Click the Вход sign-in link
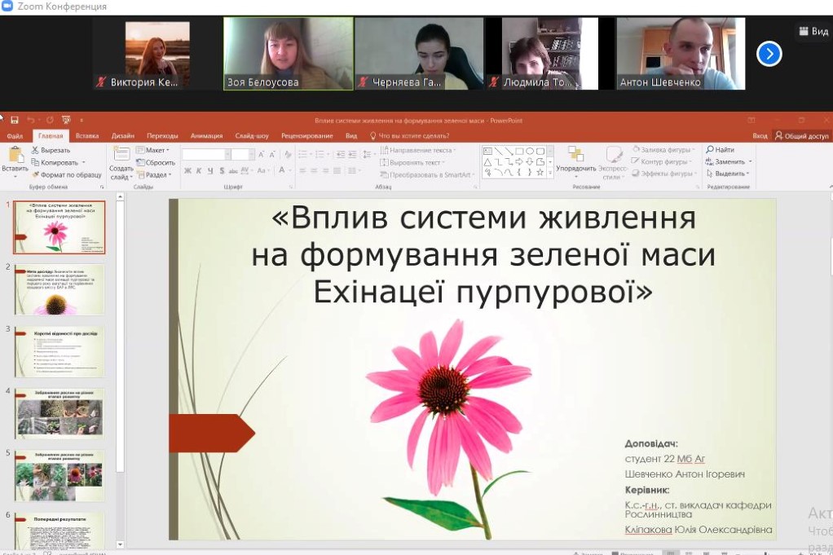 pyautogui.click(x=760, y=136)
